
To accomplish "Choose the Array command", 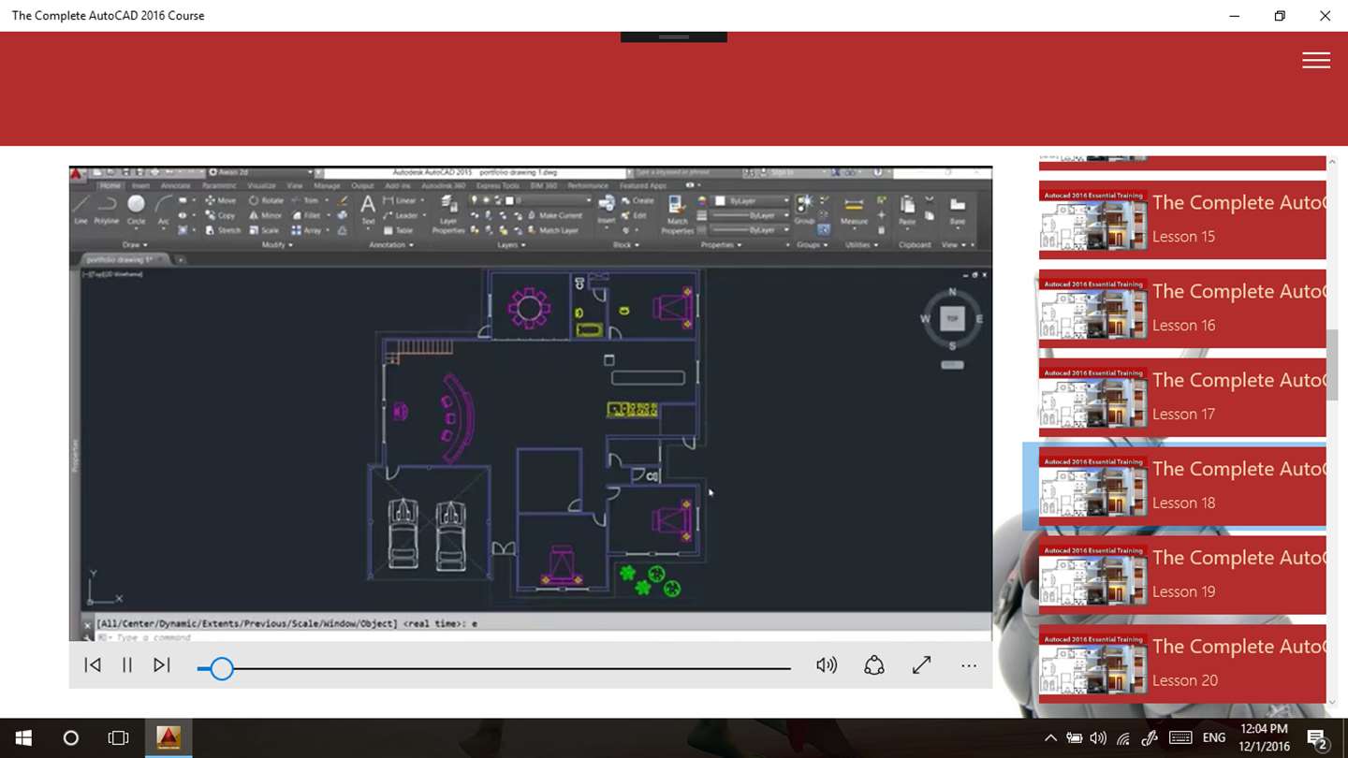I will click(306, 230).
